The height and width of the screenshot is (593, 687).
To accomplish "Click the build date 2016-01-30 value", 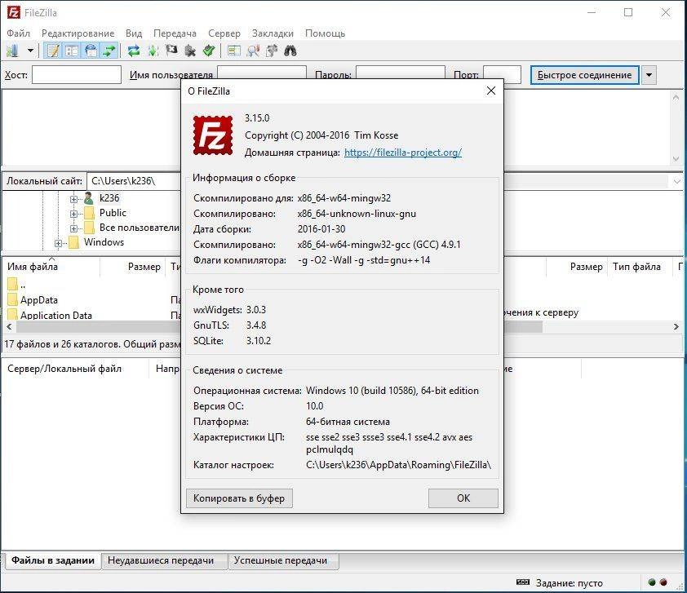I will pyautogui.click(x=321, y=229).
